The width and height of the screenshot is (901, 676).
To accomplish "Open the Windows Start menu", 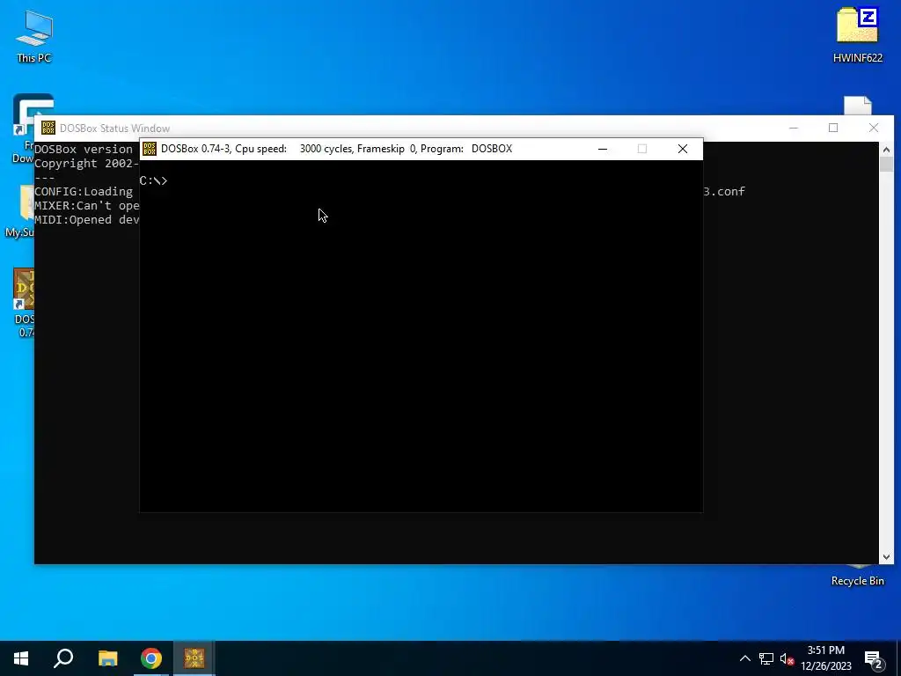I will (x=21, y=658).
